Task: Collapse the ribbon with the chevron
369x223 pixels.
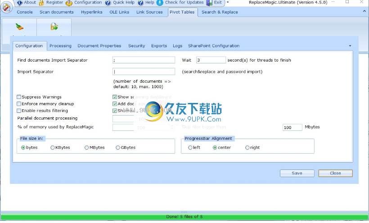Action: click(364, 11)
